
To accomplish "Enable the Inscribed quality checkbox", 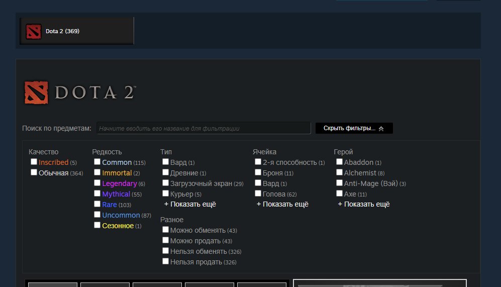I will click(x=34, y=162).
